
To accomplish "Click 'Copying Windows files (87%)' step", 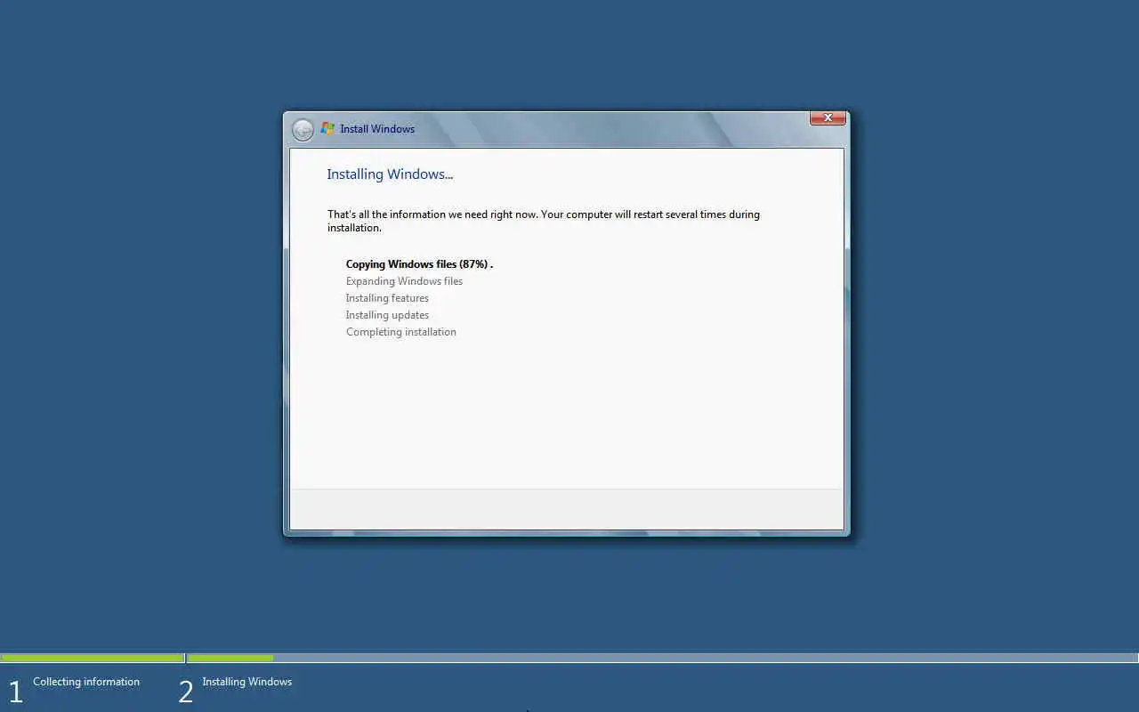I will pos(419,264).
